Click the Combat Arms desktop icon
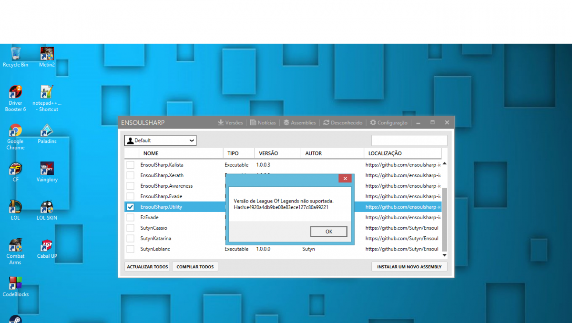Screen dimensions: 572x323 pyautogui.click(x=15, y=252)
